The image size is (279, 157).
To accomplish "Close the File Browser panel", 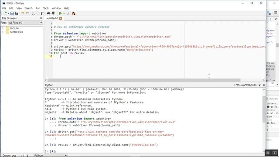I will (41, 18).
